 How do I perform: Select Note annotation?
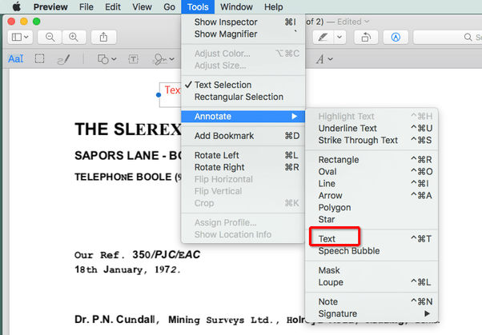(372, 302)
